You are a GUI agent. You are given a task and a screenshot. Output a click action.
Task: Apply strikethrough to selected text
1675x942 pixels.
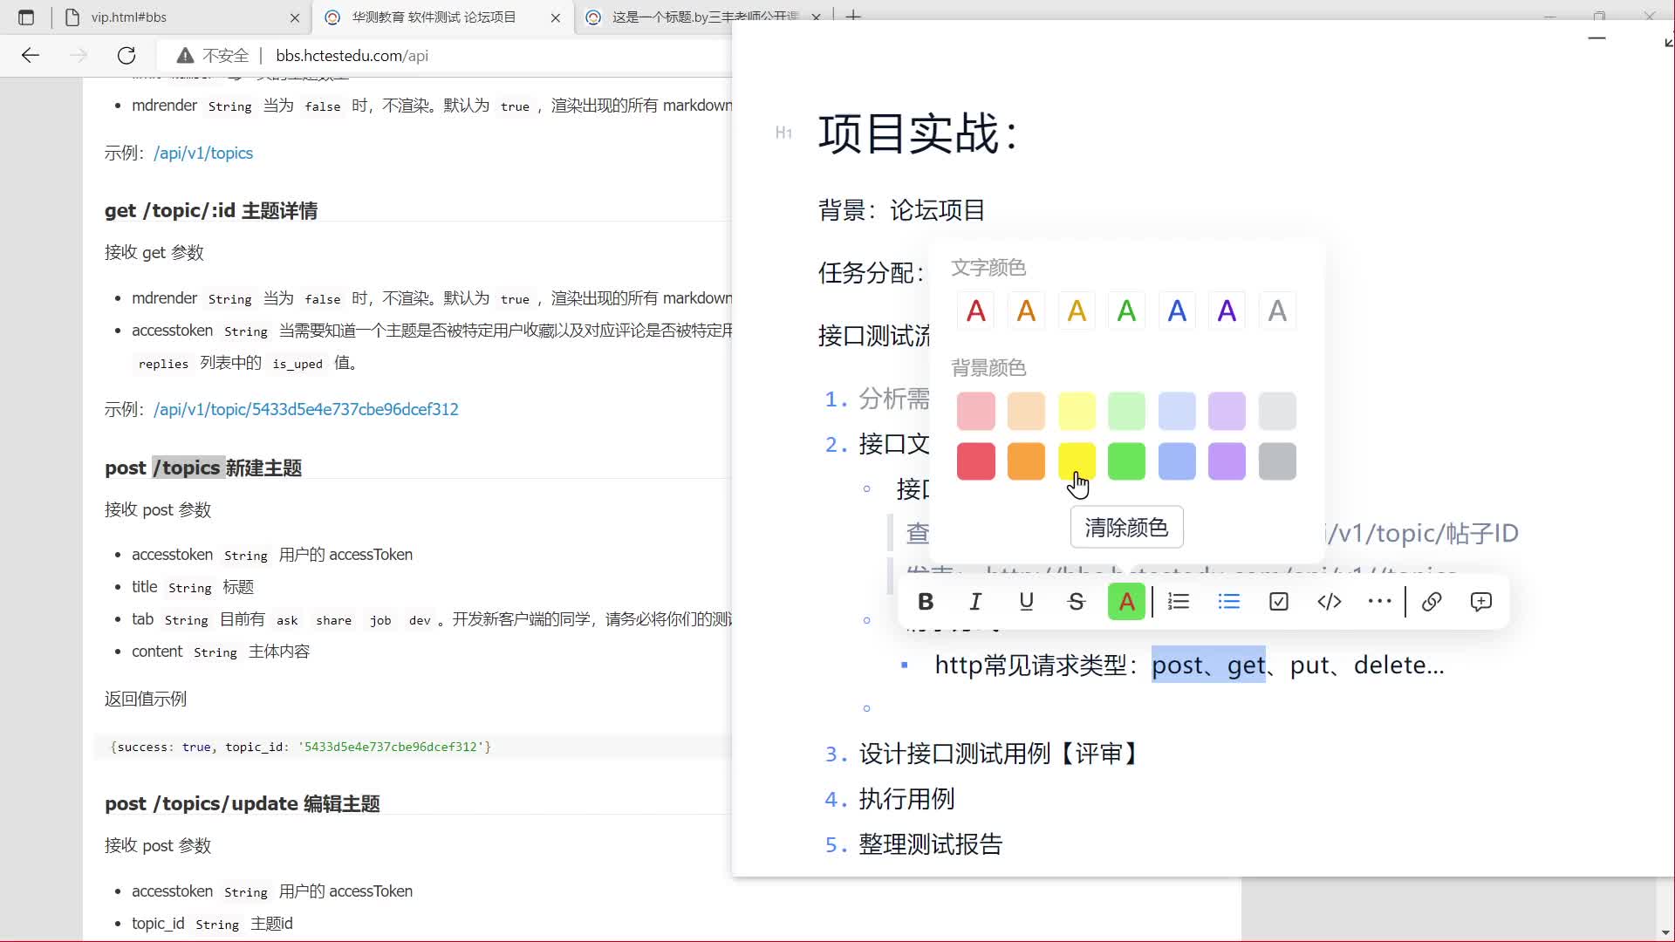pyautogui.click(x=1076, y=602)
